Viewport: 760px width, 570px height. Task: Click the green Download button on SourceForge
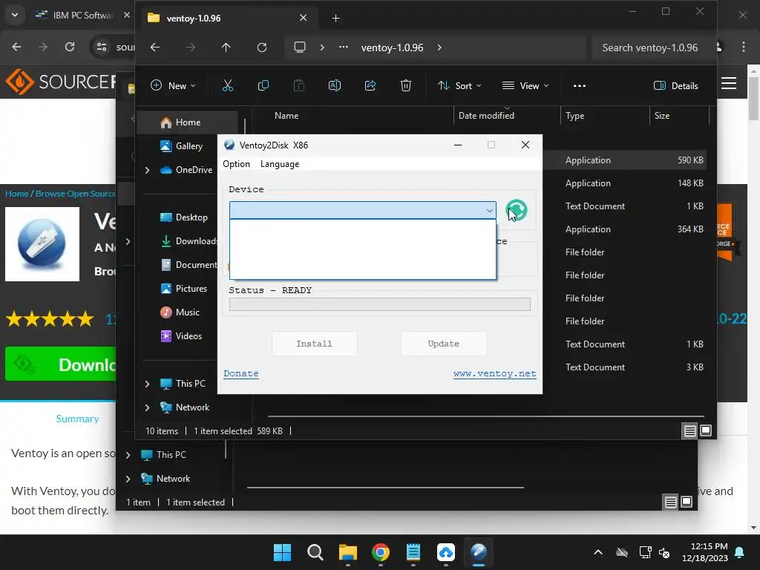tap(61, 364)
